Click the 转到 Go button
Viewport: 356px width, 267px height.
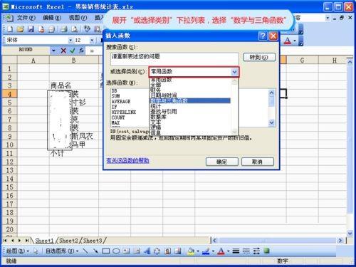[x=259, y=57]
